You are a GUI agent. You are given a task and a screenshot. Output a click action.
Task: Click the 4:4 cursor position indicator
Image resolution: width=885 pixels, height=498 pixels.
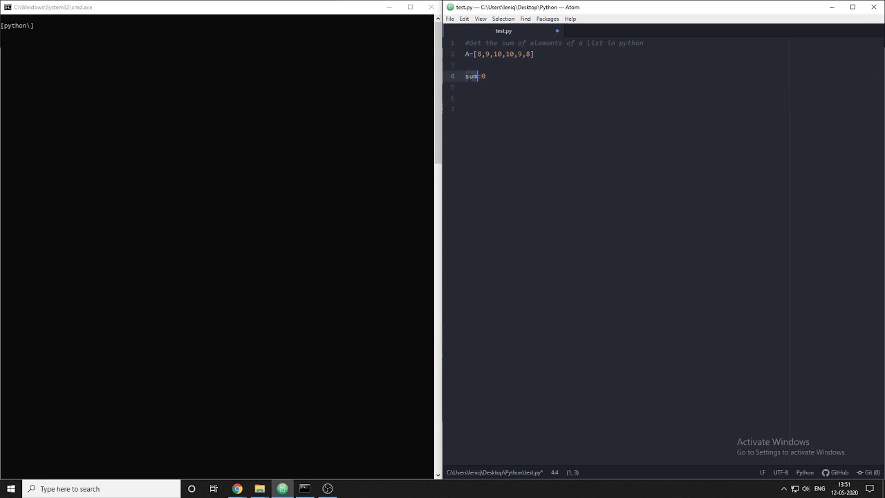pos(555,472)
